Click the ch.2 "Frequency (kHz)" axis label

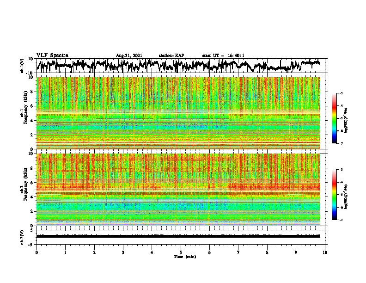pyautogui.click(x=25, y=184)
